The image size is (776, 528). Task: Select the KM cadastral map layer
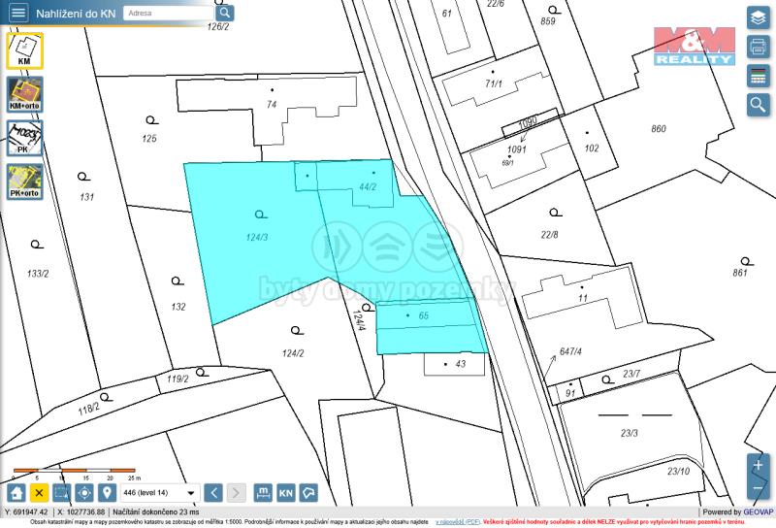tap(24, 49)
